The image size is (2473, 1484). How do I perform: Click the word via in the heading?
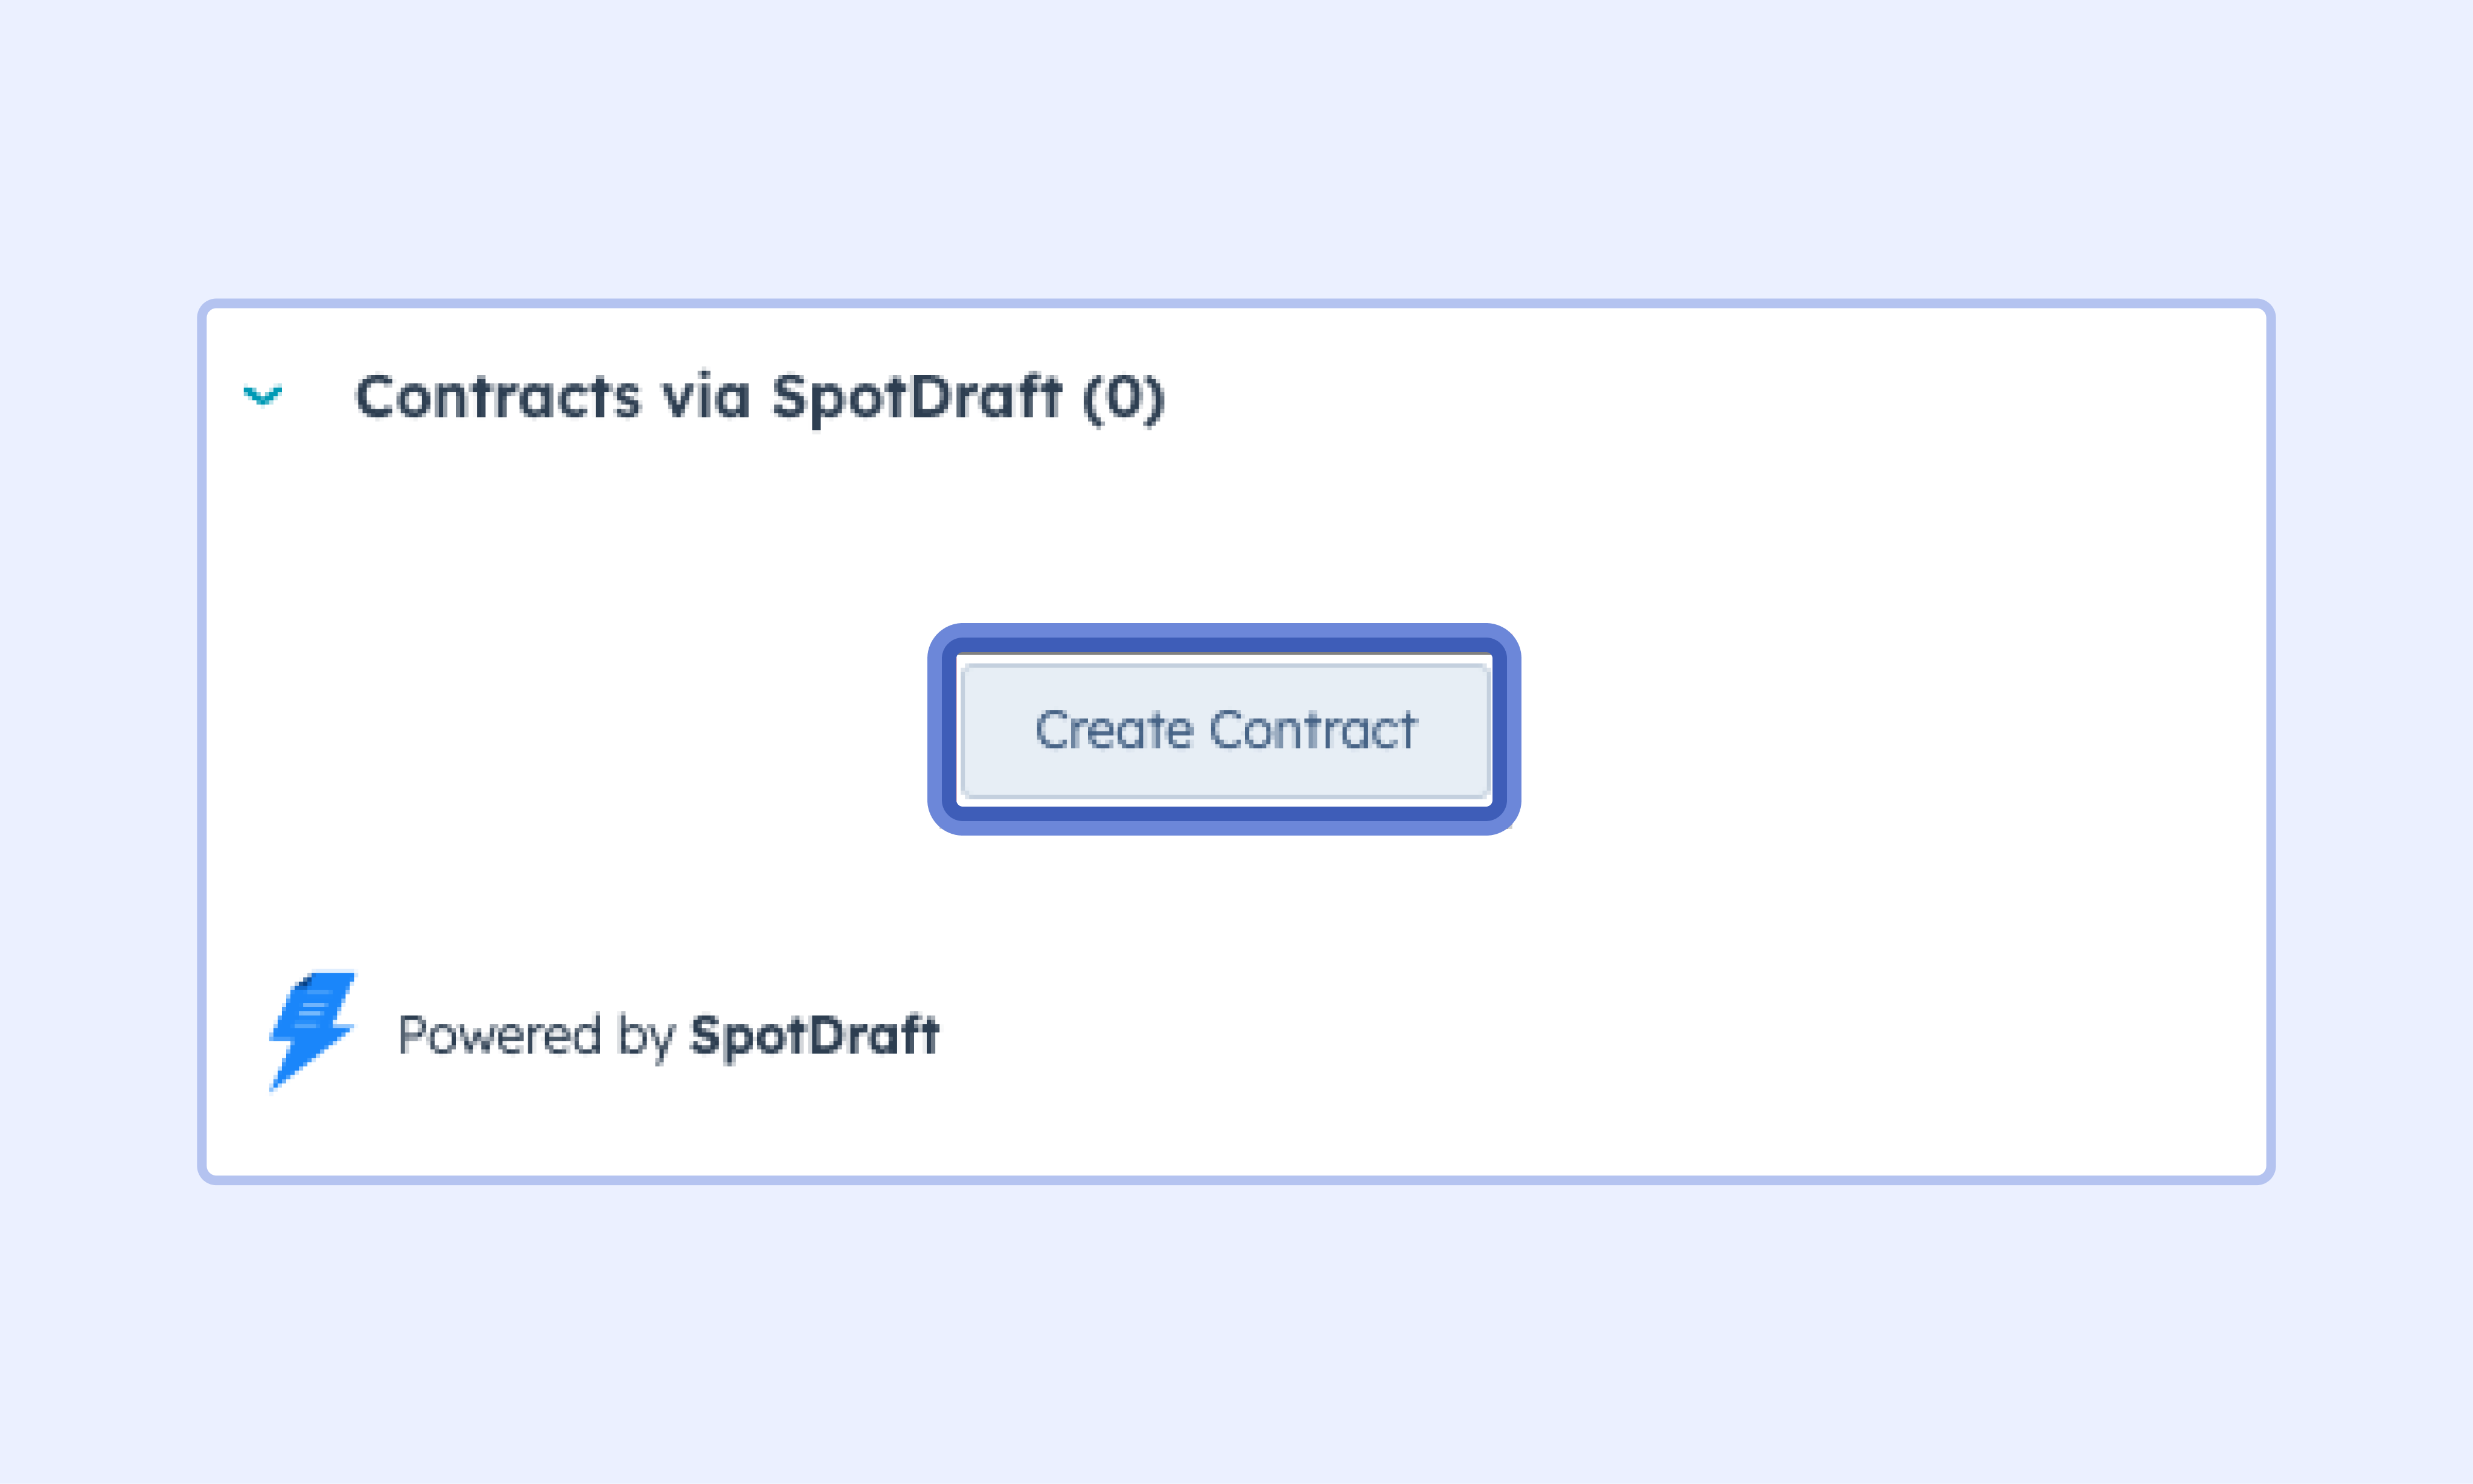coord(706,397)
